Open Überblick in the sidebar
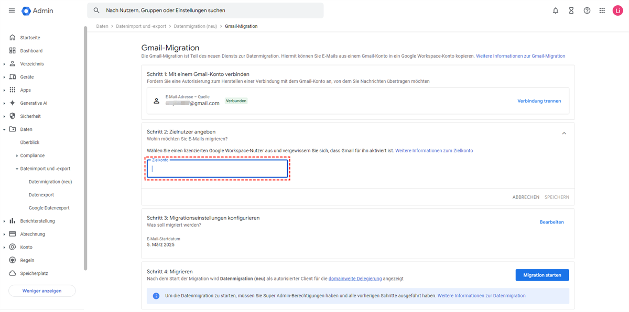Image resolution: width=629 pixels, height=312 pixels. 30,142
